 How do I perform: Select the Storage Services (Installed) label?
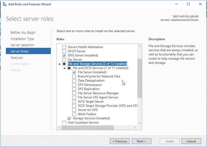[91, 118]
